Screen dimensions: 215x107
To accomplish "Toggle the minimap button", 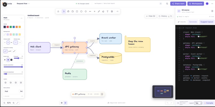I will click(65, 103).
